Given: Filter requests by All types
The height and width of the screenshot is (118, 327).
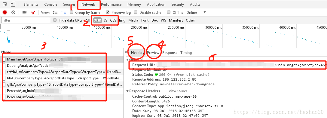Looking at the screenshot, I should 87,20.
